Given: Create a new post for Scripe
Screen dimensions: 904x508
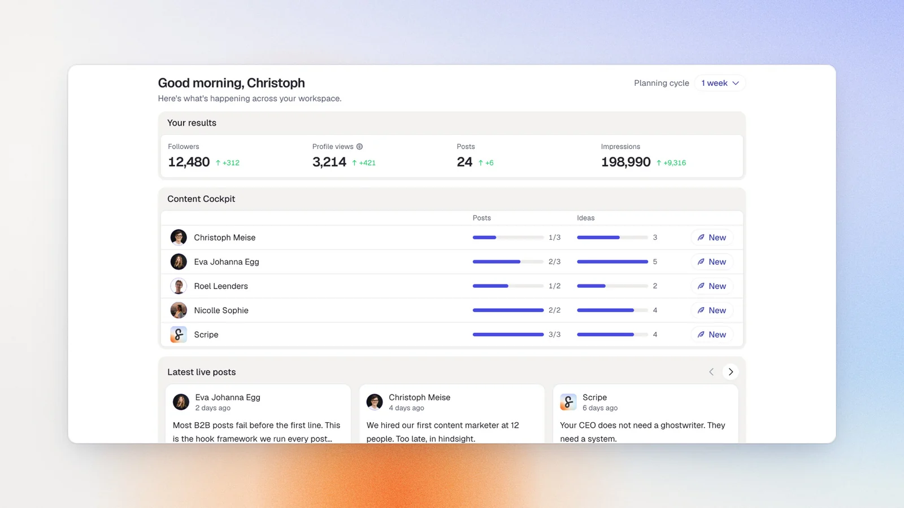Looking at the screenshot, I should click(712, 335).
